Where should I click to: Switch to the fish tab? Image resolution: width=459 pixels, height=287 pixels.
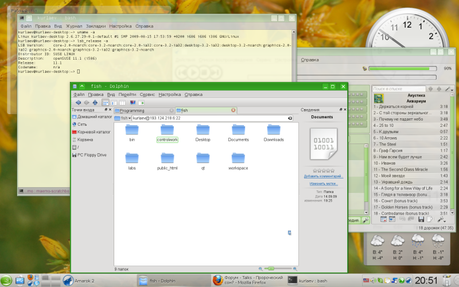[206, 110]
